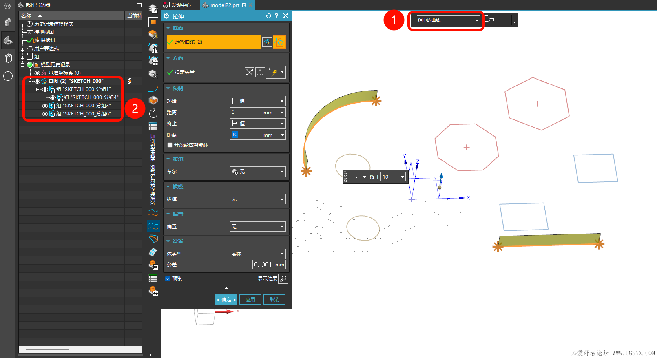Screen dimensions: 657x358
Task: Select the 历史记录建模模式 tree row
Action: [54, 24]
